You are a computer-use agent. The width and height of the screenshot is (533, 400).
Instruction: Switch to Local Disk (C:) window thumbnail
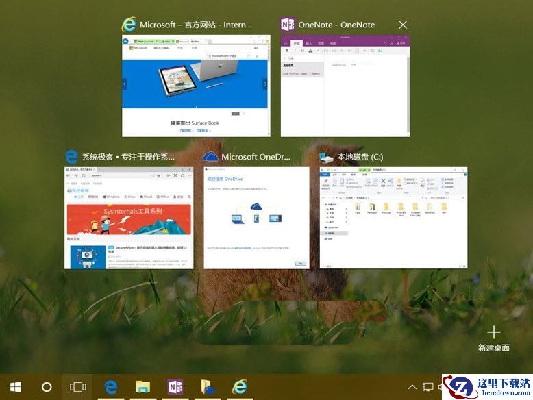point(394,218)
